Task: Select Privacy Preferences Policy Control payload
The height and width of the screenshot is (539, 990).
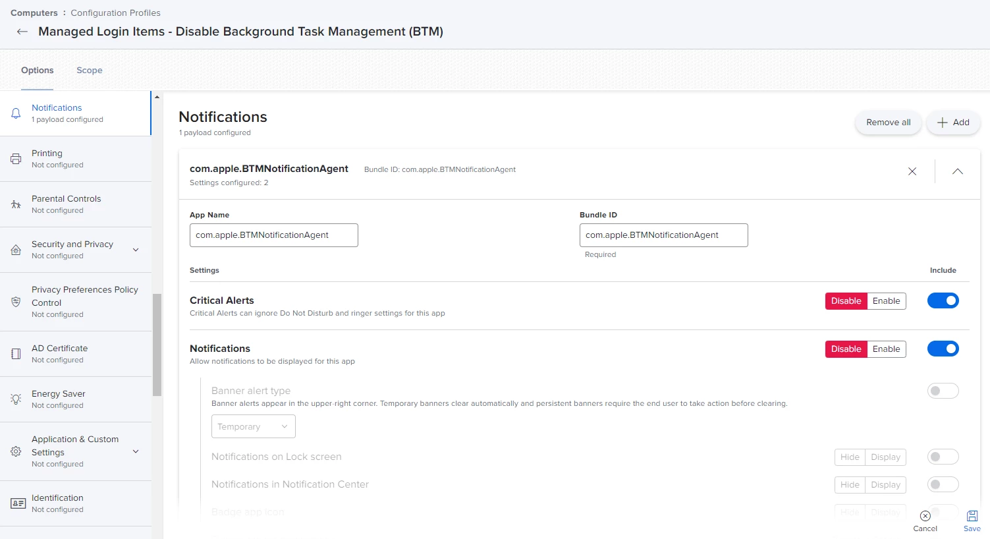Action: click(76, 302)
